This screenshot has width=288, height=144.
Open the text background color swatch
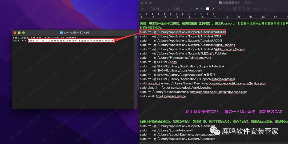click(213, 9)
